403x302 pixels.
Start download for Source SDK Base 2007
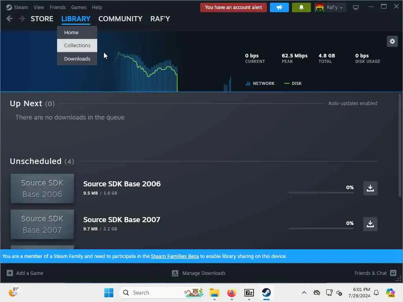pyautogui.click(x=370, y=224)
